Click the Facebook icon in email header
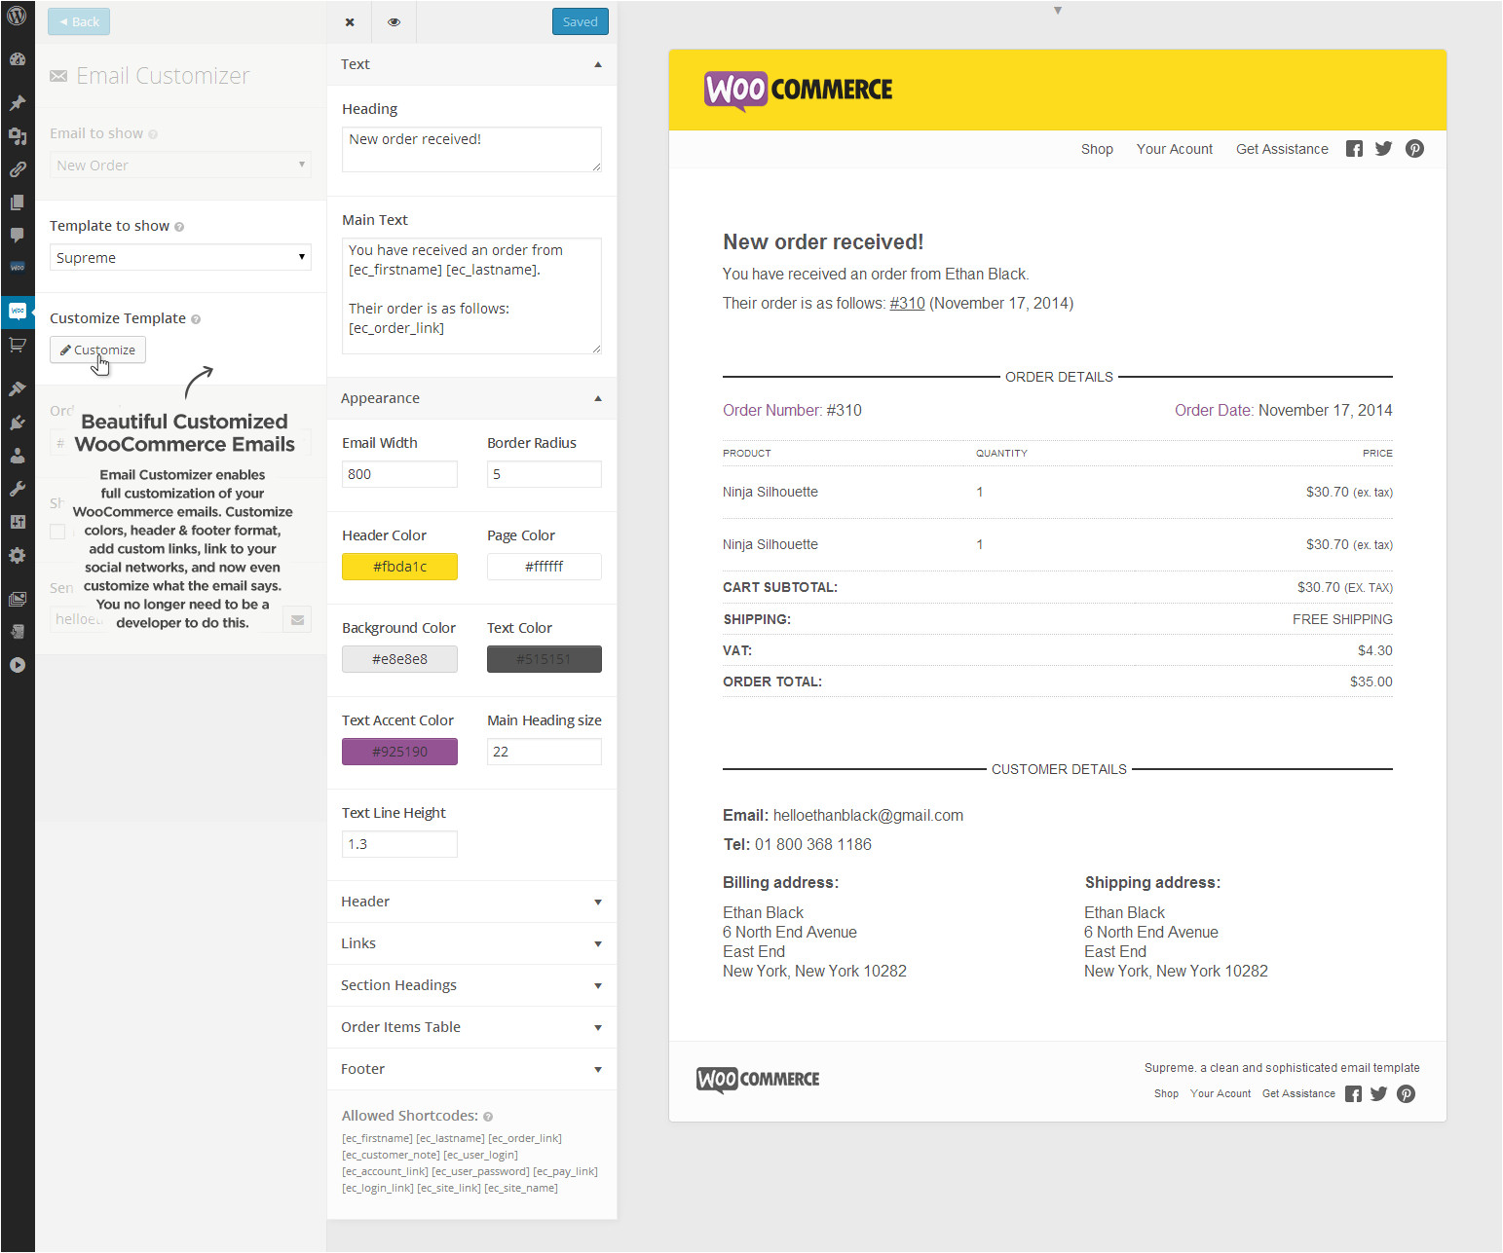 click(x=1354, y=149)
